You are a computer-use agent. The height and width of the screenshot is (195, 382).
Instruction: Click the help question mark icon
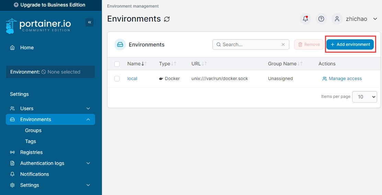(x=321, y=19)
